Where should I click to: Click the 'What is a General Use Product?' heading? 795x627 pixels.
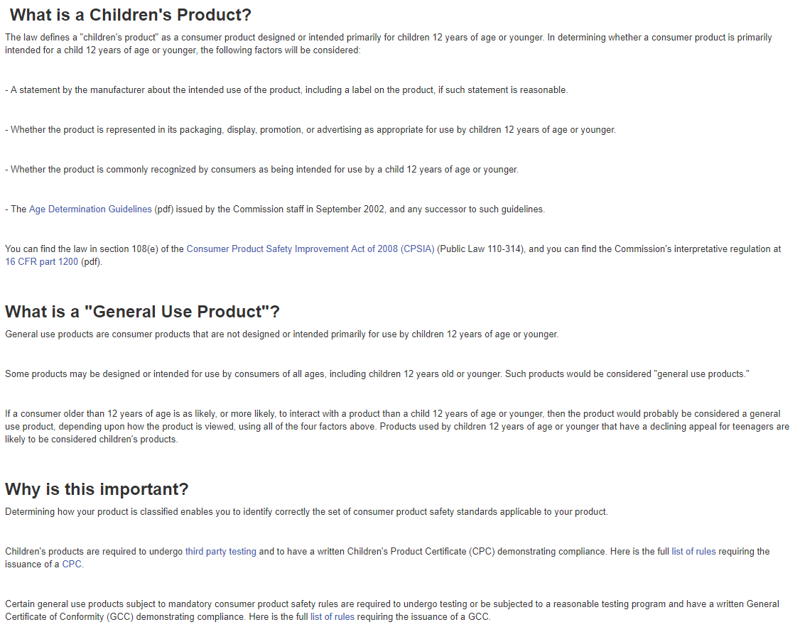click(x=142, y=312)
